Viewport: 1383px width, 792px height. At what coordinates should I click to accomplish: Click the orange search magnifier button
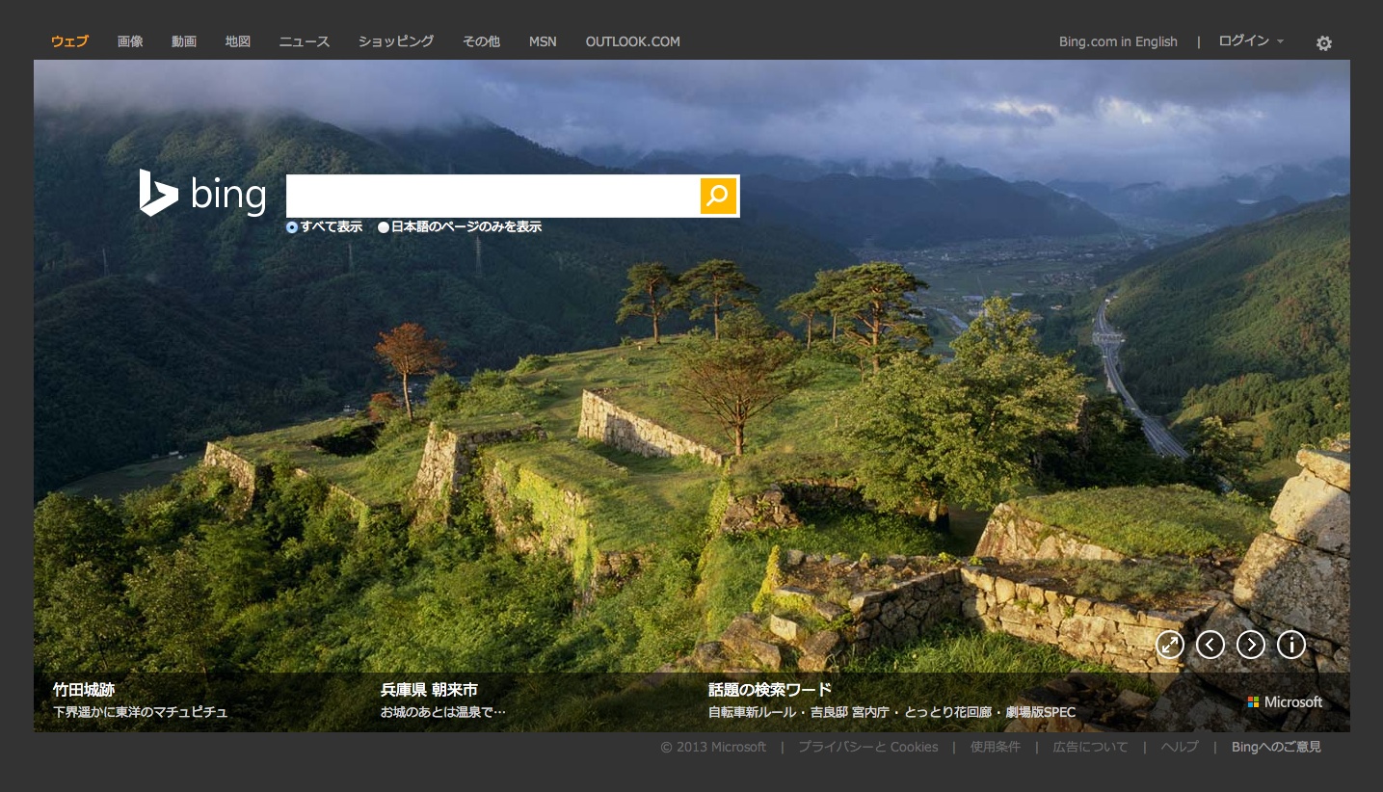pyautogui.click(x=718, y=196)
